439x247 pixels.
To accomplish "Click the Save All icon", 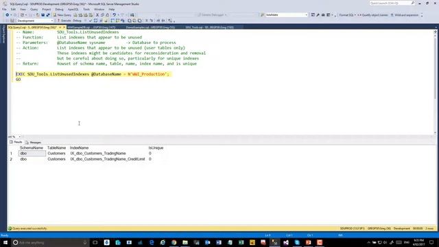I will [x=48, y=15].
